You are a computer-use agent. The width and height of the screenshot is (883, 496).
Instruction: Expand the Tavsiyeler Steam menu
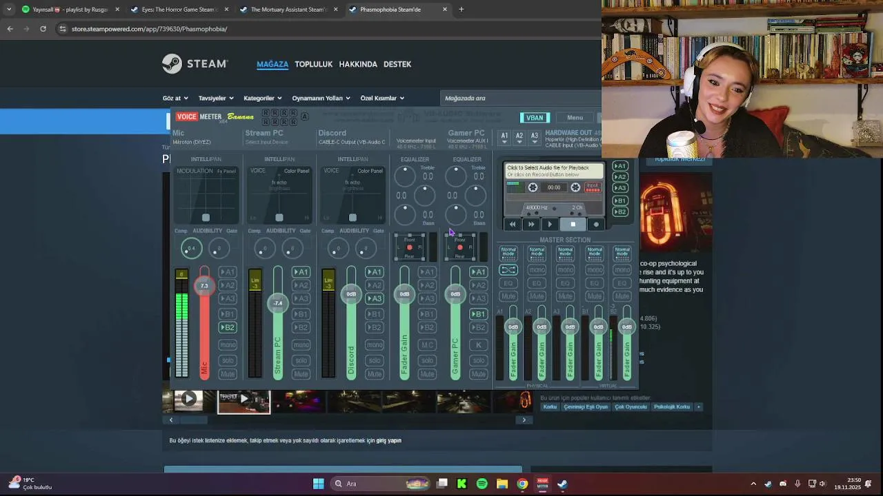click(216, 98)
